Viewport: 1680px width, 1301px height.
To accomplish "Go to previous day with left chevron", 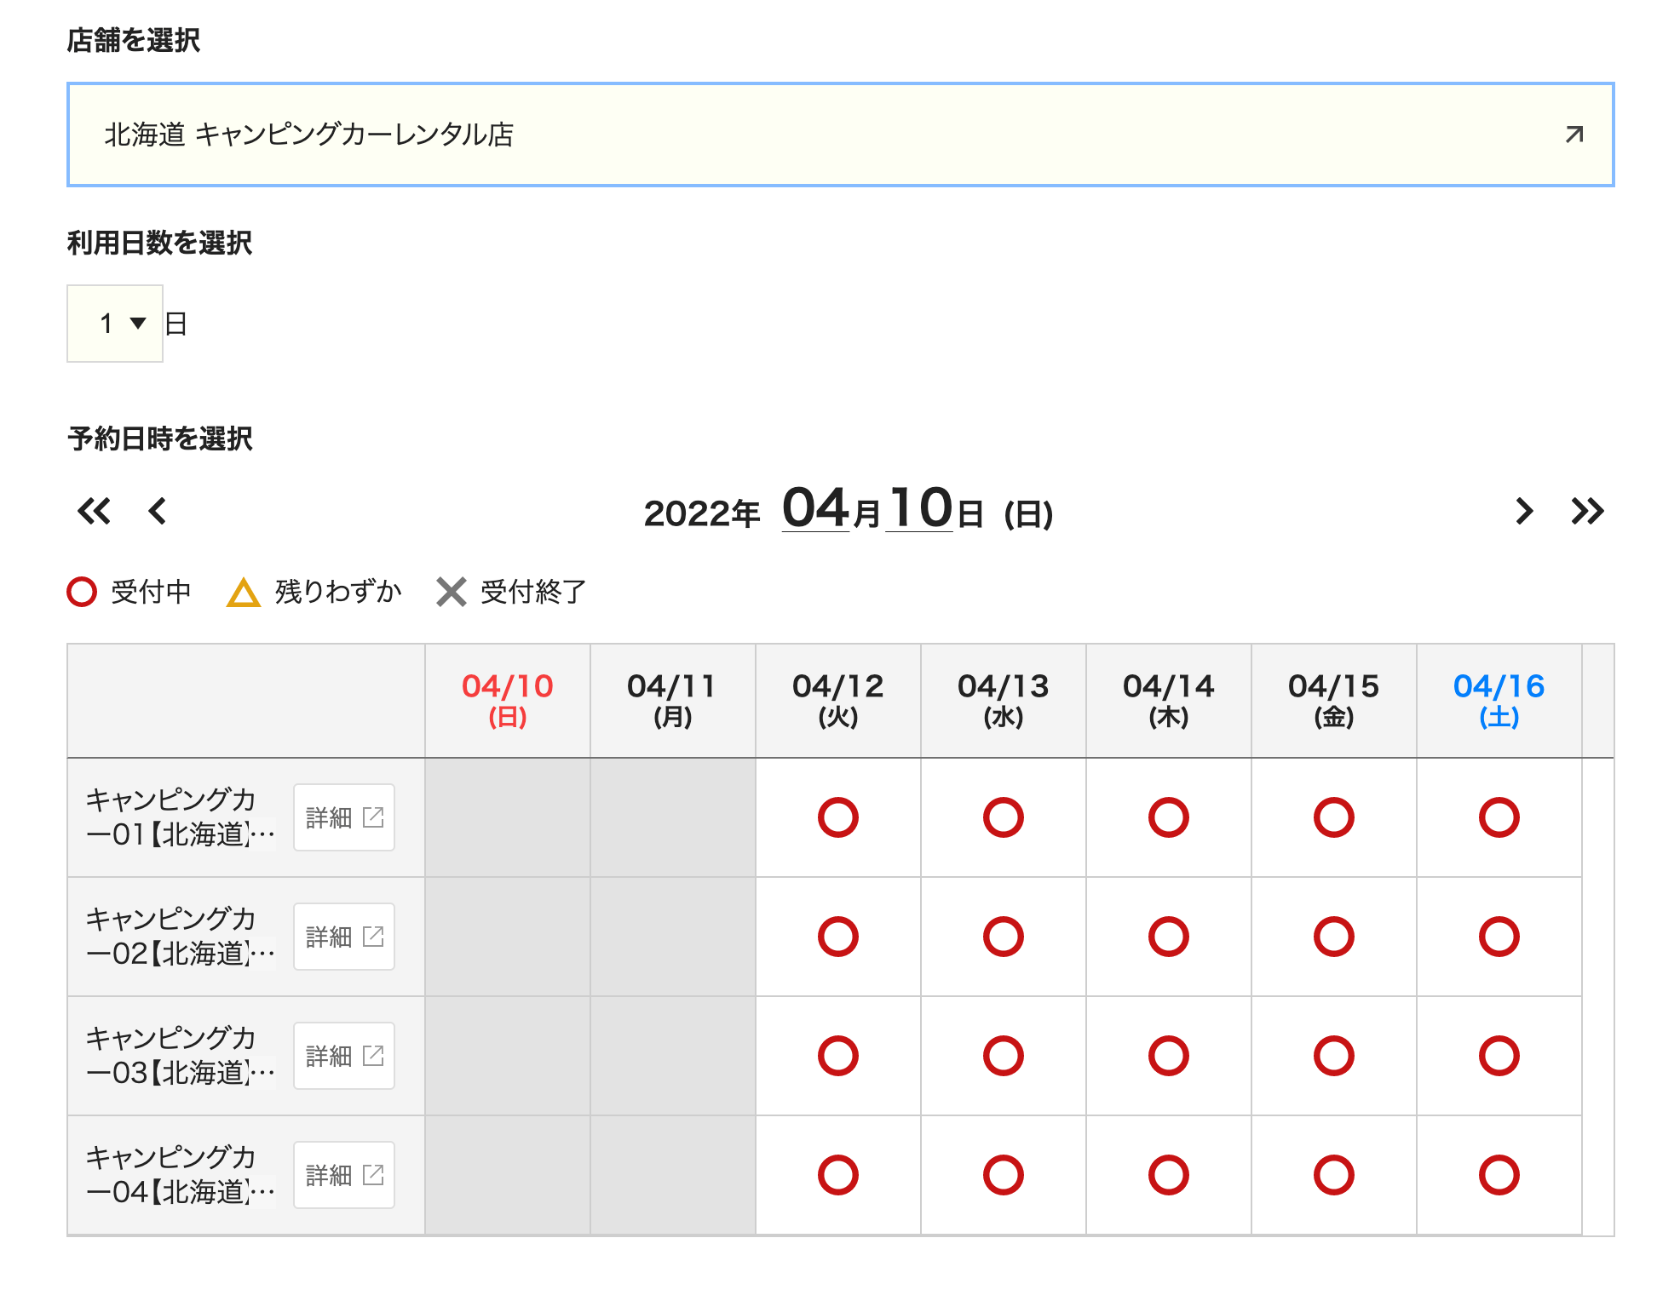I will click(x=157, y=512).
